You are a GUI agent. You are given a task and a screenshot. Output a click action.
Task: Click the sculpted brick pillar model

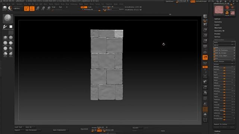point(107,65)
